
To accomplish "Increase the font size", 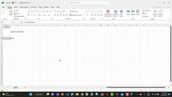I will tap(48, 11).
